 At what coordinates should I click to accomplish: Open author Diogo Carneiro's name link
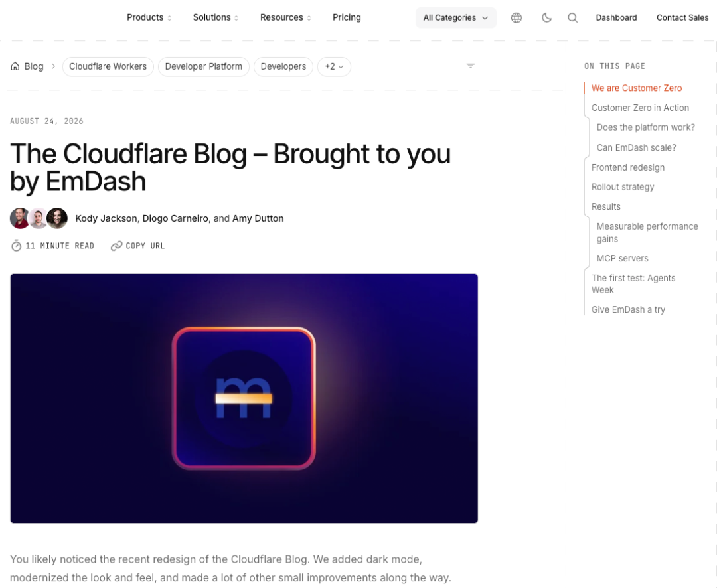pyautogui.click(x=175, y=218)
